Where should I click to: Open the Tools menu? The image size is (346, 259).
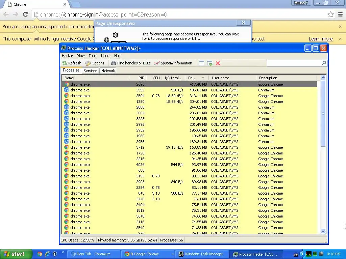(x=93, y=56)
